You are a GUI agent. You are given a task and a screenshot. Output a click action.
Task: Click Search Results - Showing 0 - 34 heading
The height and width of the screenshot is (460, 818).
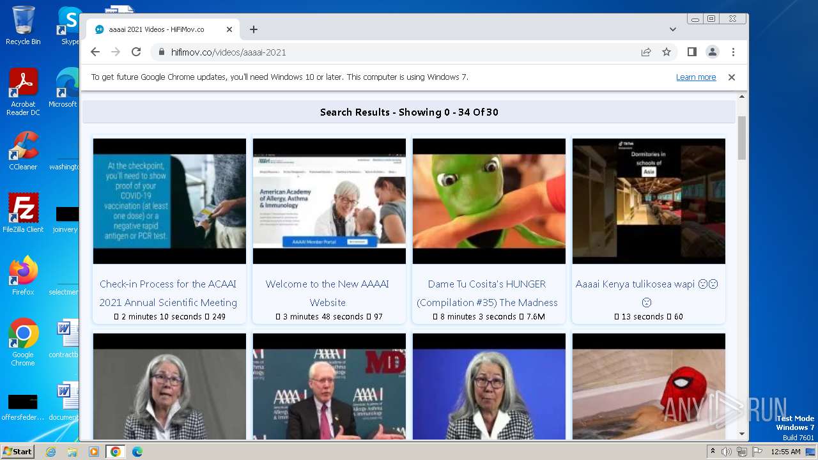click(409, 112)
